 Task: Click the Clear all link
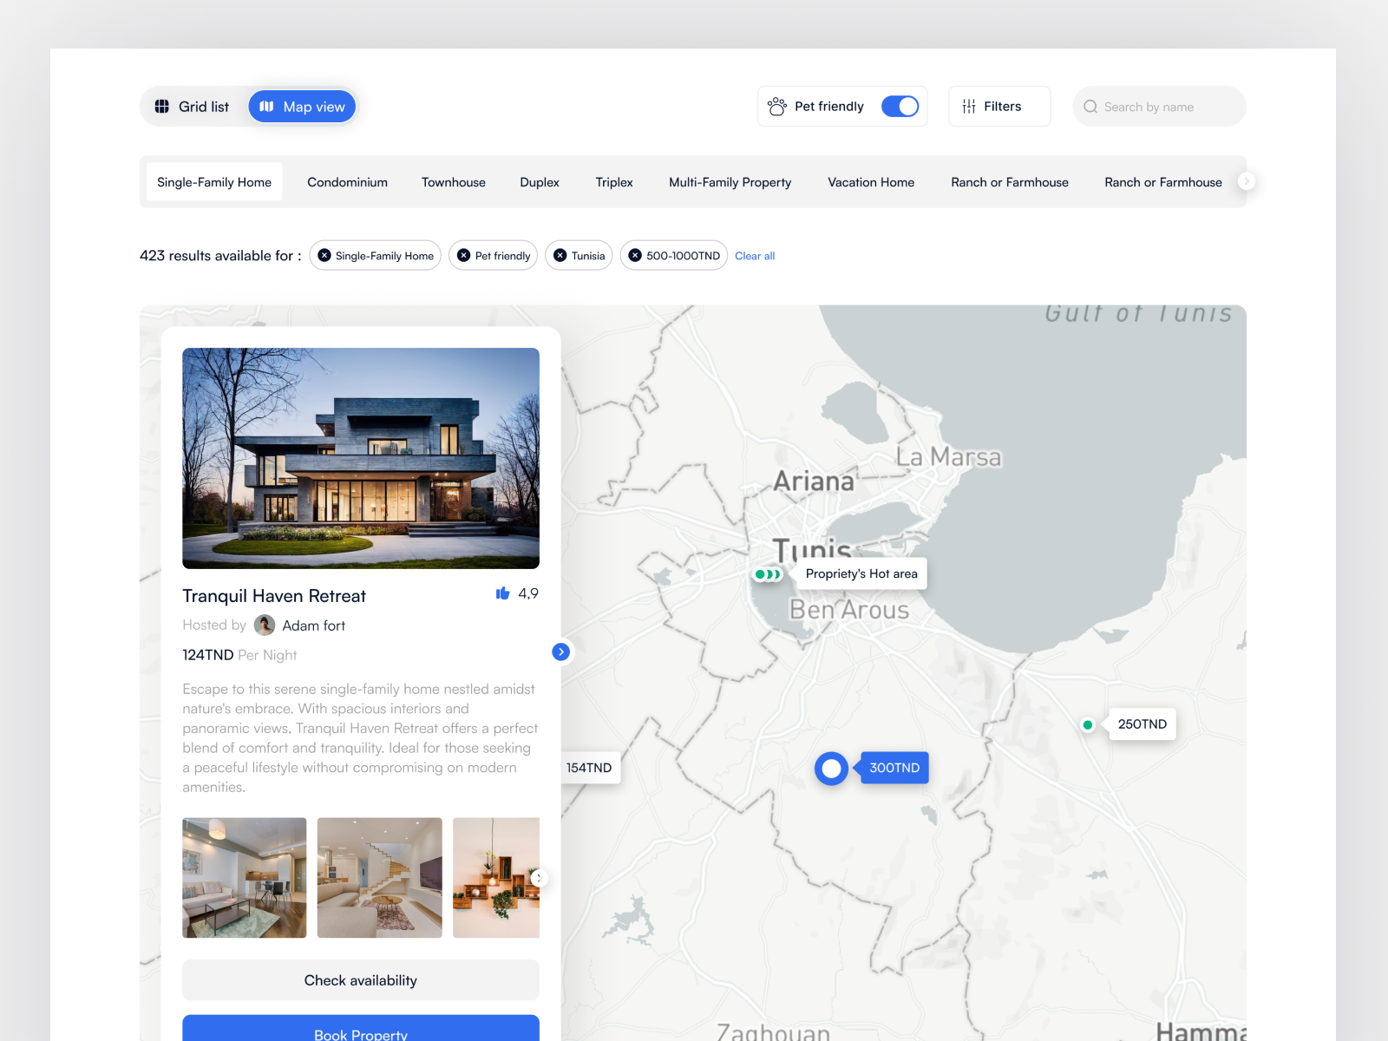(x=754, y=256)
